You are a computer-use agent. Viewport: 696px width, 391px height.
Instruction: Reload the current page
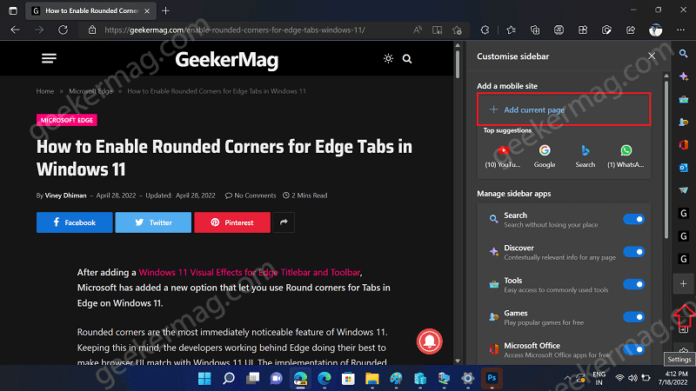[63, 30]
